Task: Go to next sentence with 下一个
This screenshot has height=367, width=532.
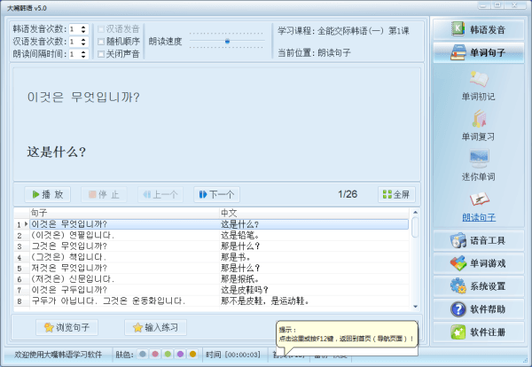Action: (x=215, y=194)
